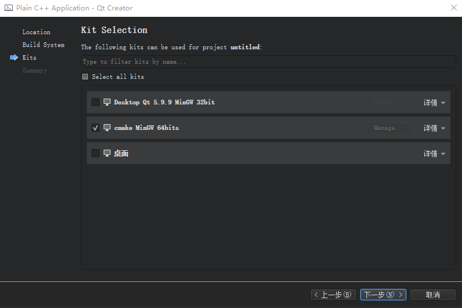
Task: Click monitor icon beside 桌面 kit
Action: pyautogui.click(x=107, y=153)
